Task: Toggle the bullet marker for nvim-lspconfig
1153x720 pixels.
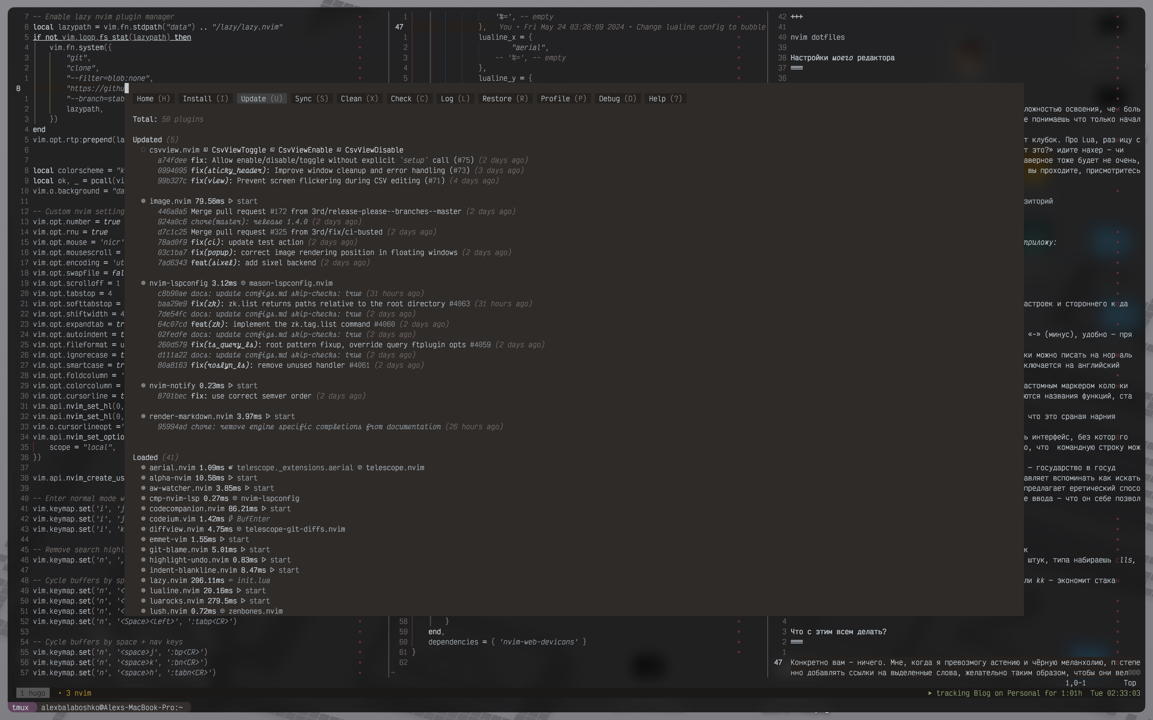Action: click(143, 283)
